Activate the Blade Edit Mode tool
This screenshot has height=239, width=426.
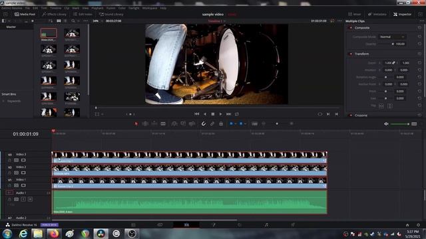tap(163, 124)
